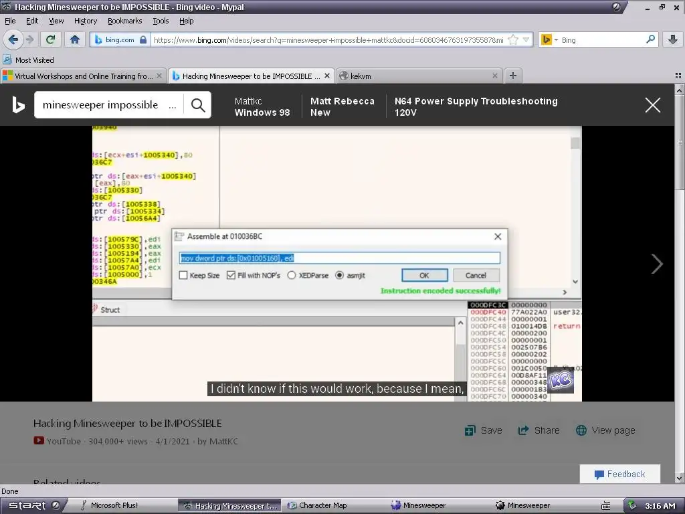Go to next video with right chevron
The image size is (685, 514).
pos(657,264)
